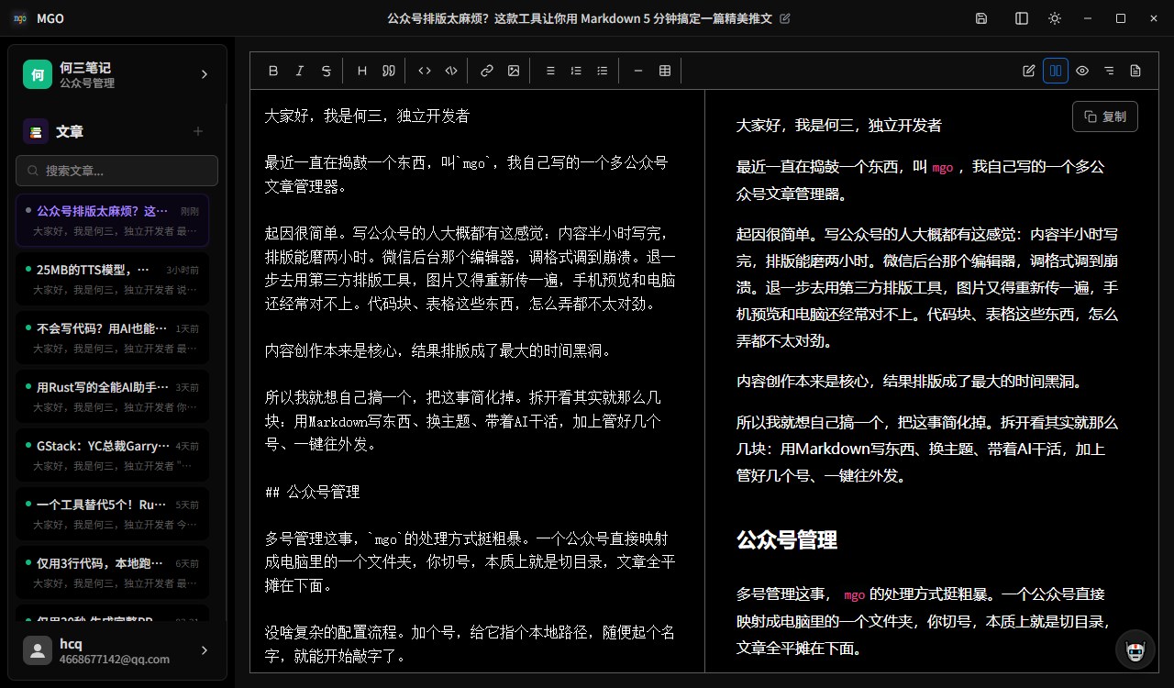Expand the 何三笔记 account switcher chevron
Viewport: 1174px width, 688px height.
(x=205, y=74)
